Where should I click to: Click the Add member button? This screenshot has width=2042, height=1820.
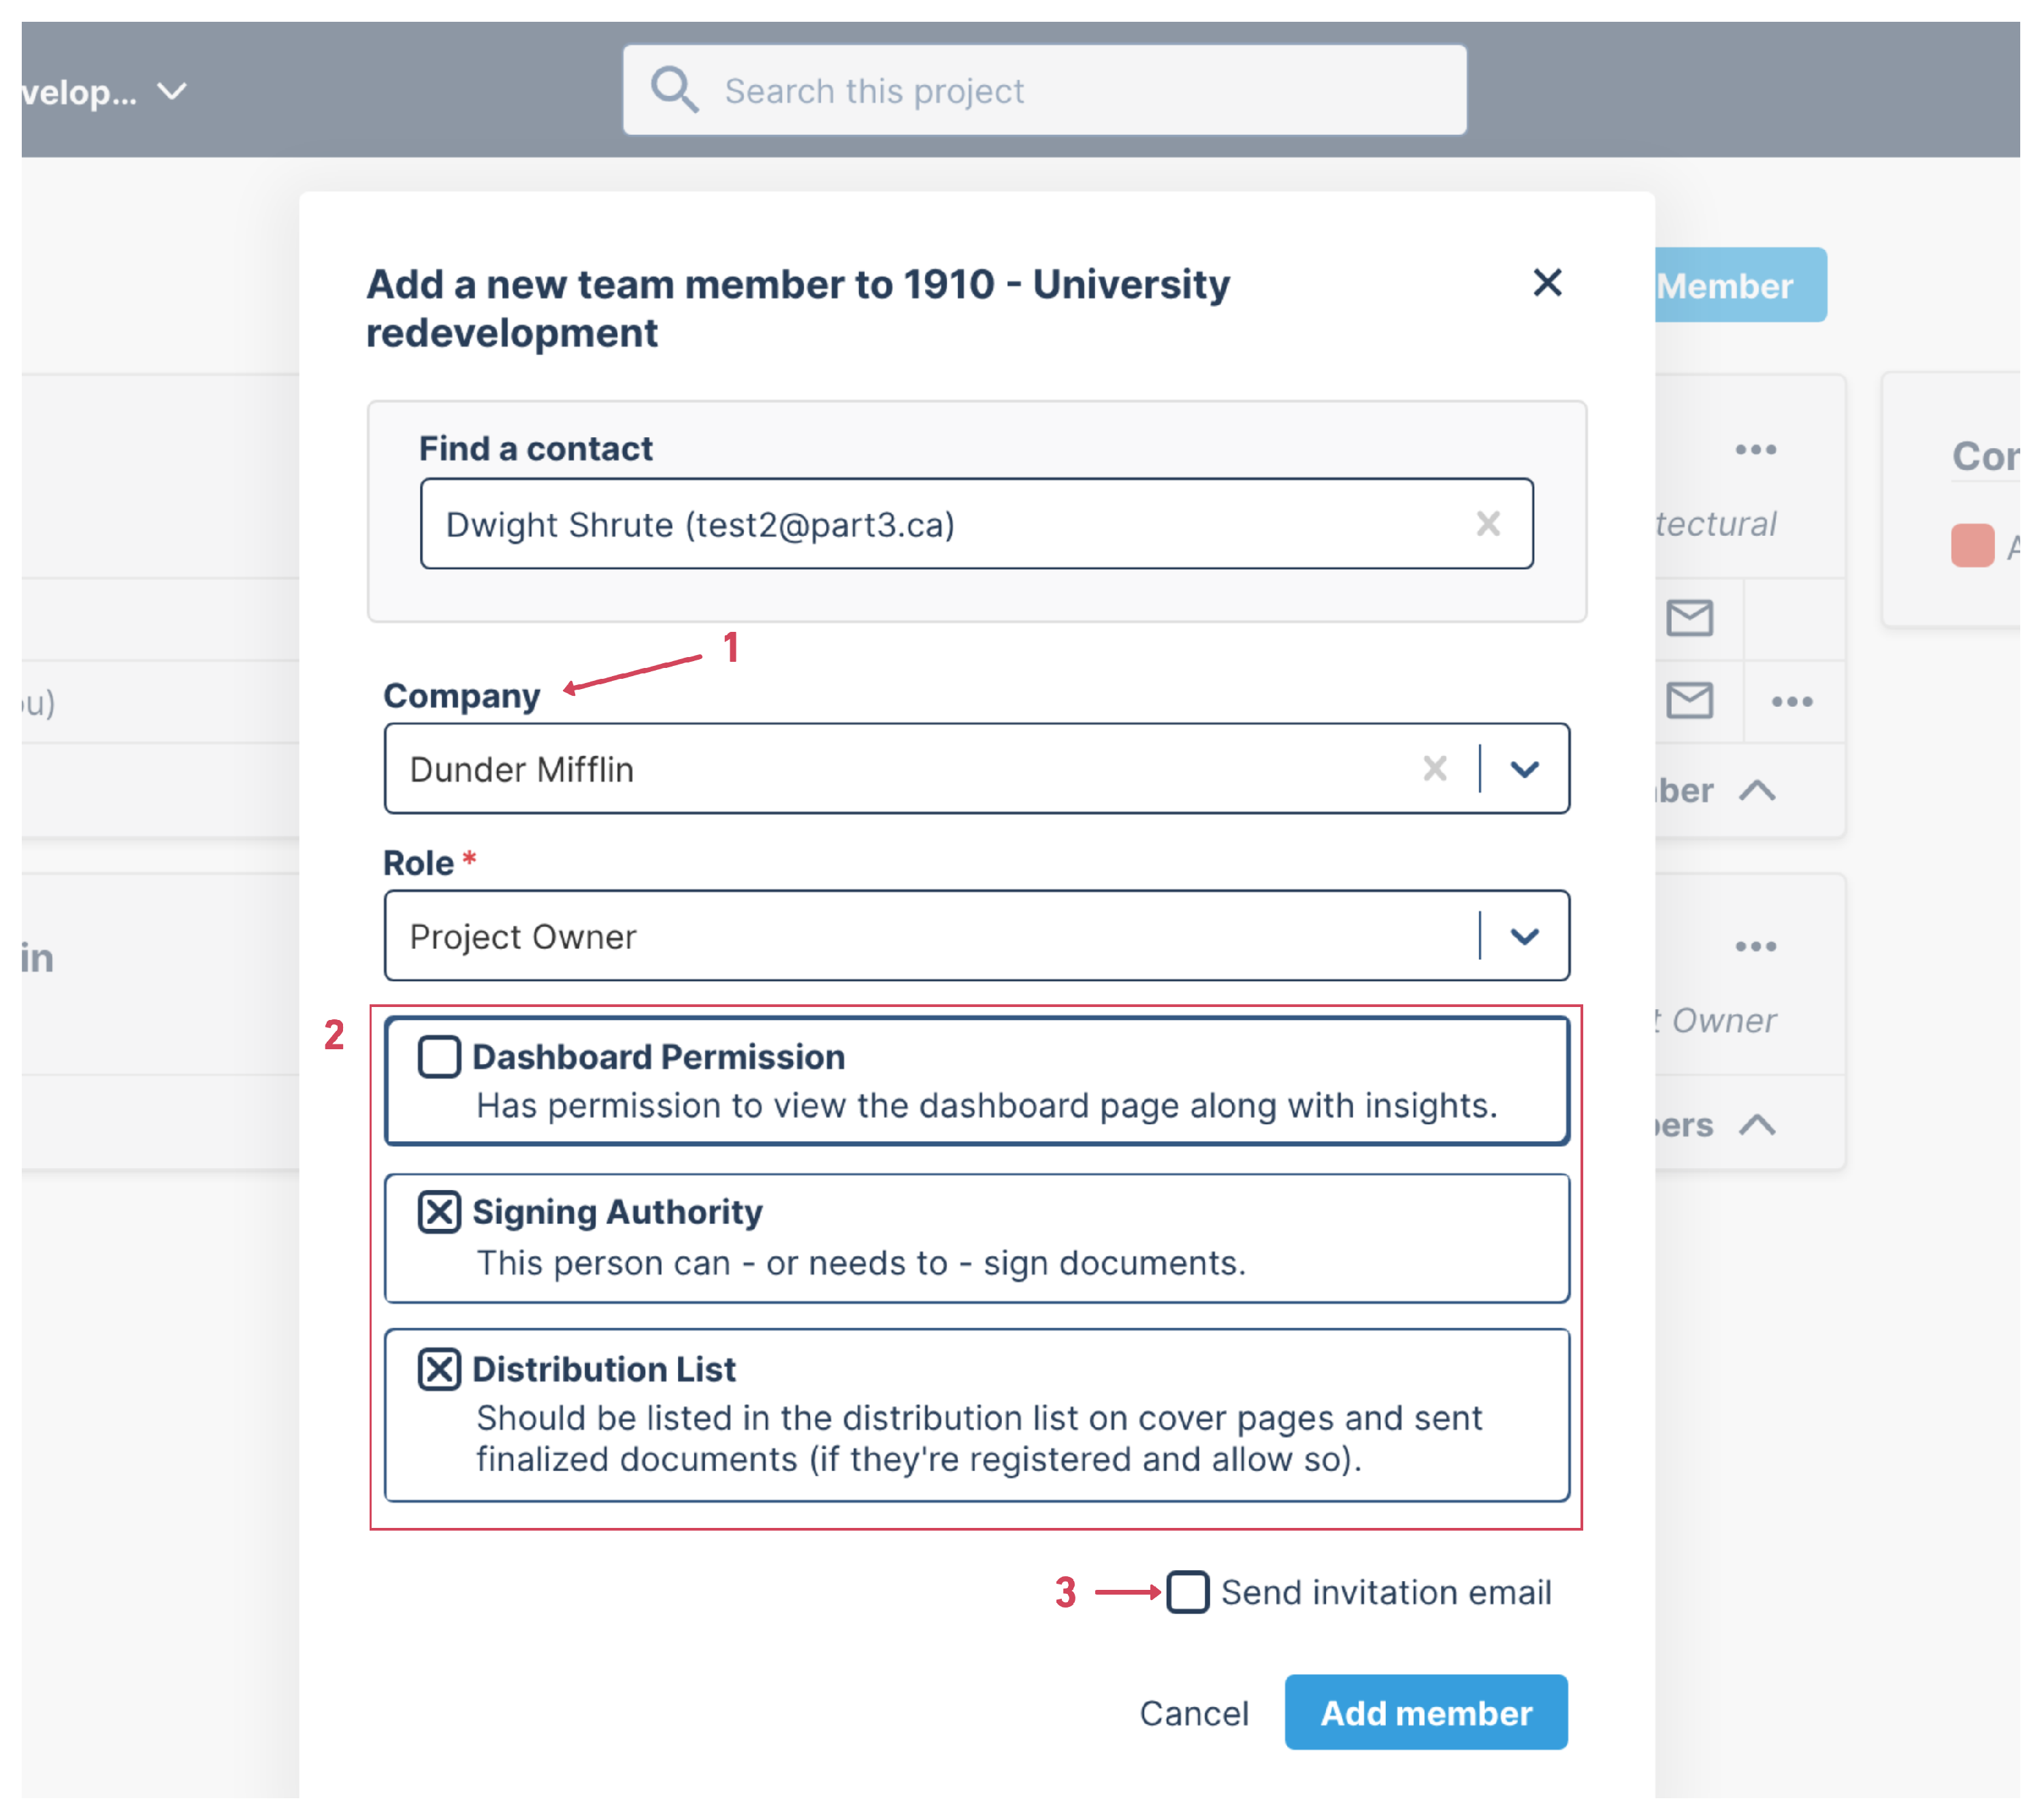click(x=1425, y=1713)
